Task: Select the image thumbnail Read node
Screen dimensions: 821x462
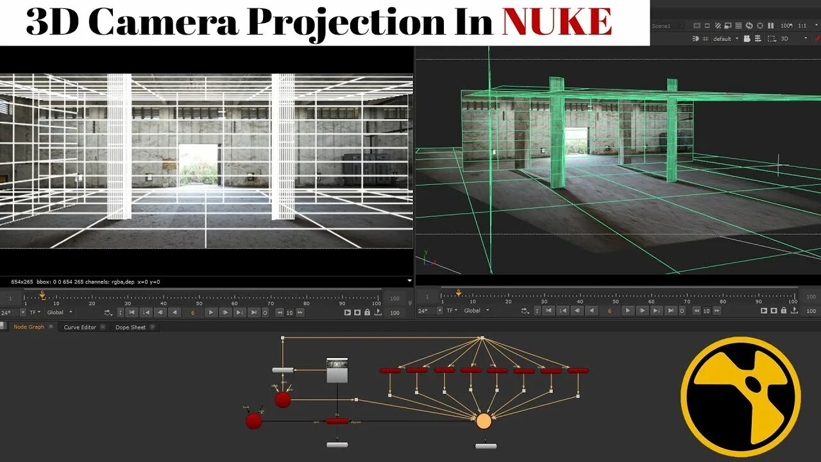Action: pyautogui.click(x=337, y=370)
